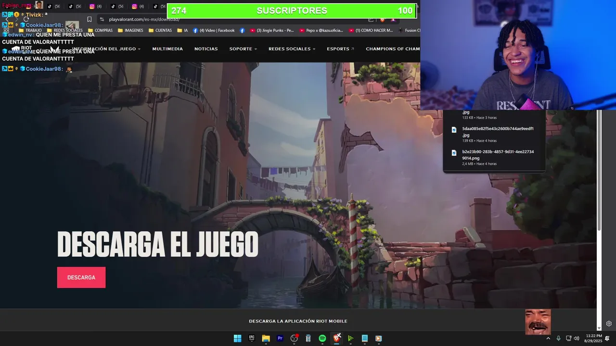Open Pepo x @kazu.oficia bookmark
This screenshot has height=346, width=616.
point(321,30)
